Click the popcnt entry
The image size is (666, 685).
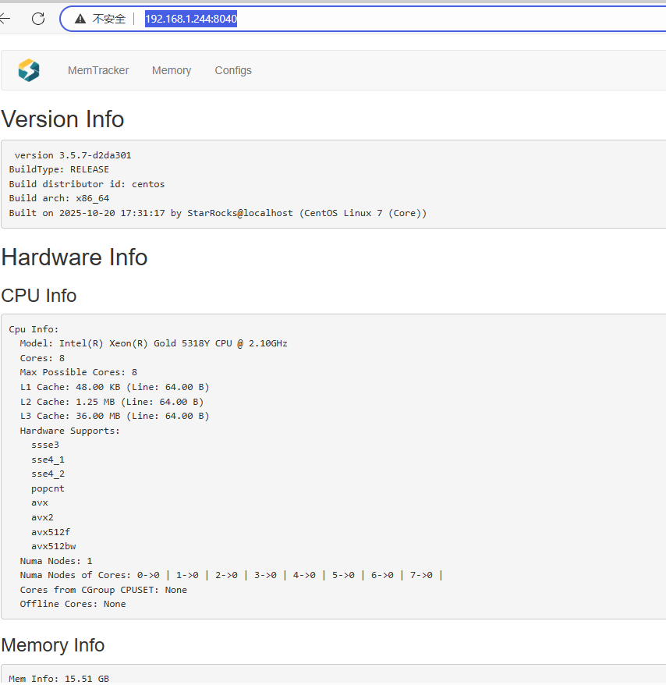click(48, 488)
